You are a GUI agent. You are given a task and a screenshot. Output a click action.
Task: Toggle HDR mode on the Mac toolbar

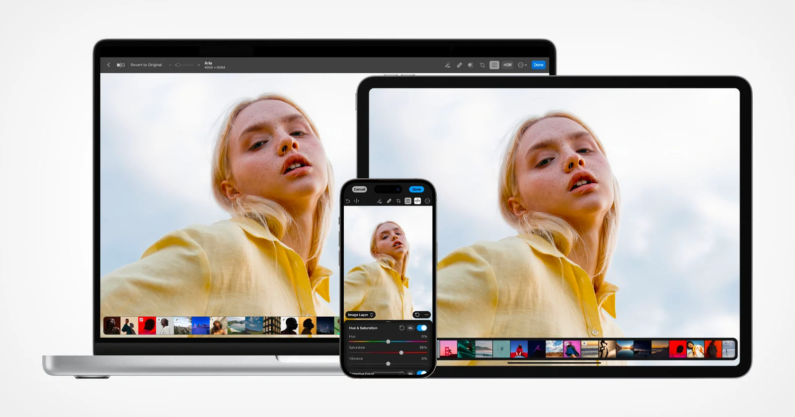pos(507,65)
